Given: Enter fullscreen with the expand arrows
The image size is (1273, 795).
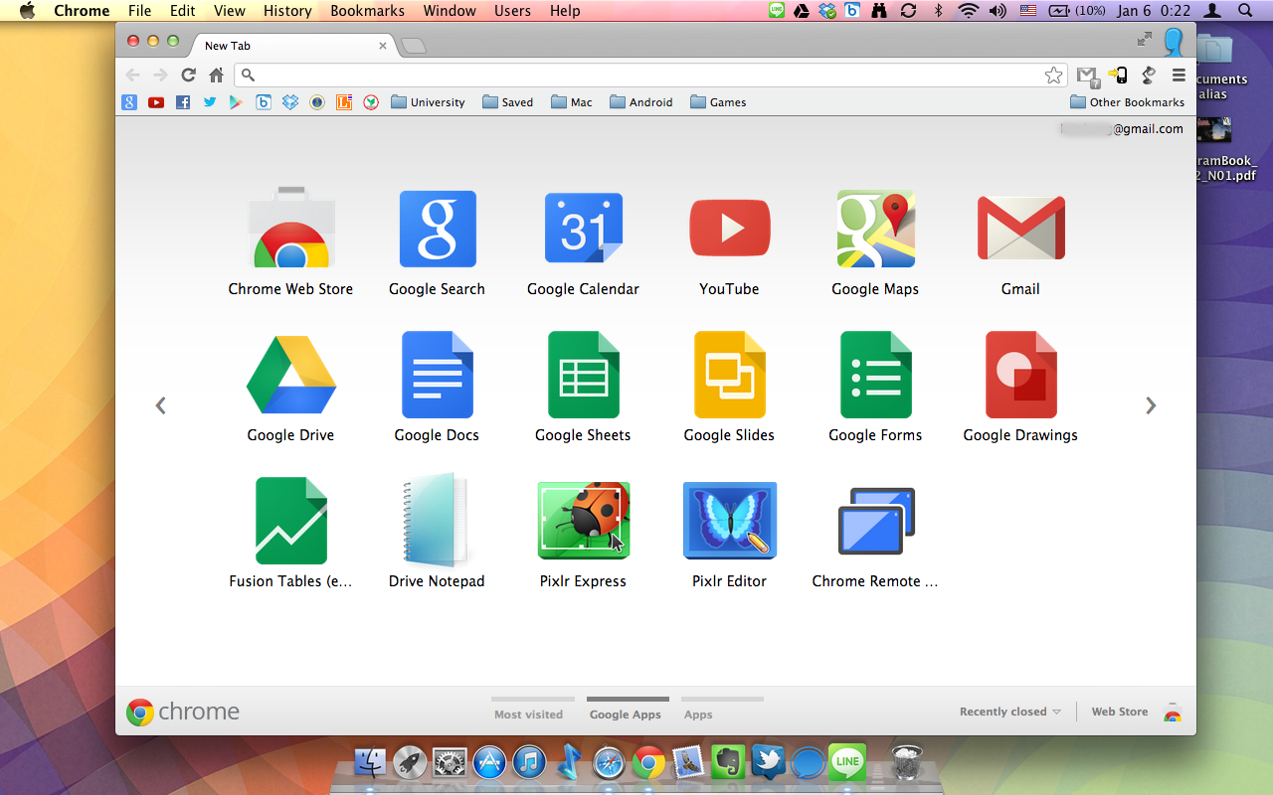Looking at the screenshot, I should pos(1145,39).
